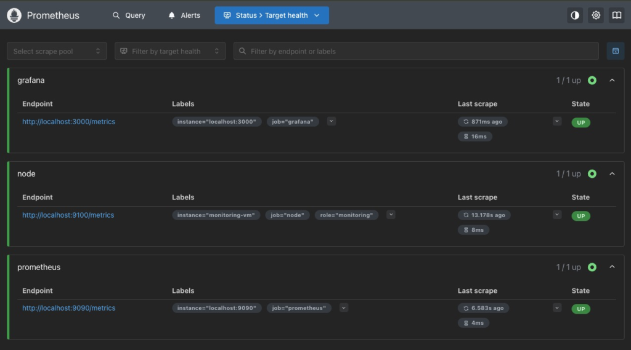Expand labels for the grafana target

click(x=331, y=121)
